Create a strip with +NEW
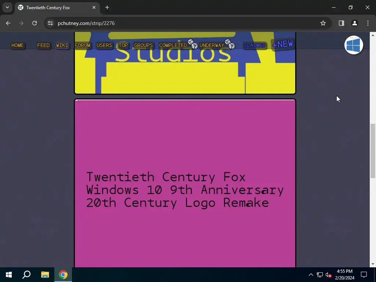This screenshot has width=376, height=282. pyautogui.click(x=283, y=44)
